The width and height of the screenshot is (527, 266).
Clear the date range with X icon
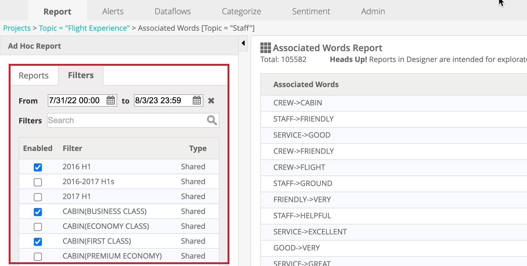pyautogui.click(x=211, y=101)
